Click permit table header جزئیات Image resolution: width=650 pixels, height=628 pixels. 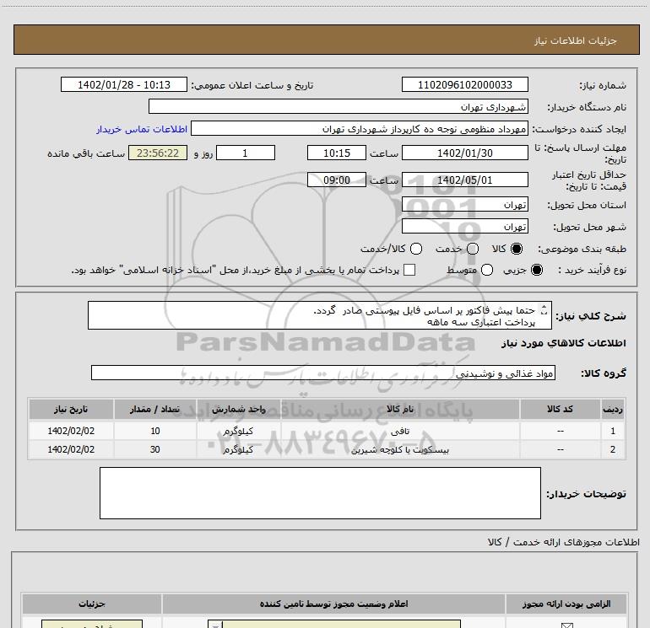(92, 604)
